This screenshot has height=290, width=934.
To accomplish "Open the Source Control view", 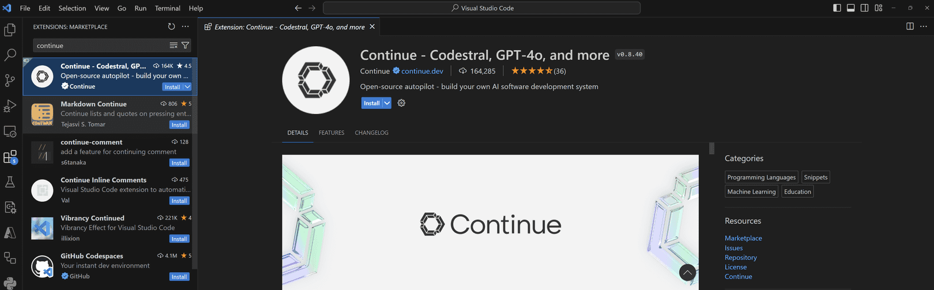I will tap(10, 81).
